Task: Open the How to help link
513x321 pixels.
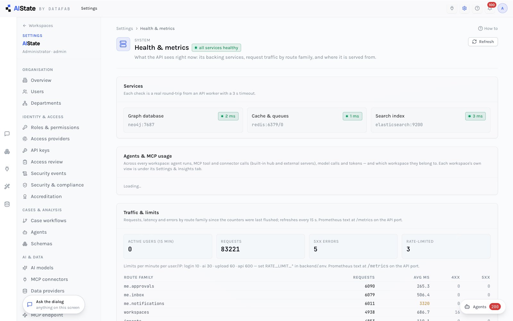Action: (488, 29)
